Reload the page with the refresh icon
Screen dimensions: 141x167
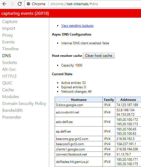pyautogui.click(x=20, y=4)
